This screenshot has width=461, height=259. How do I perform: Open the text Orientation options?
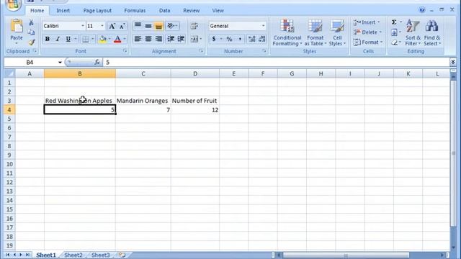coord(171,26)
